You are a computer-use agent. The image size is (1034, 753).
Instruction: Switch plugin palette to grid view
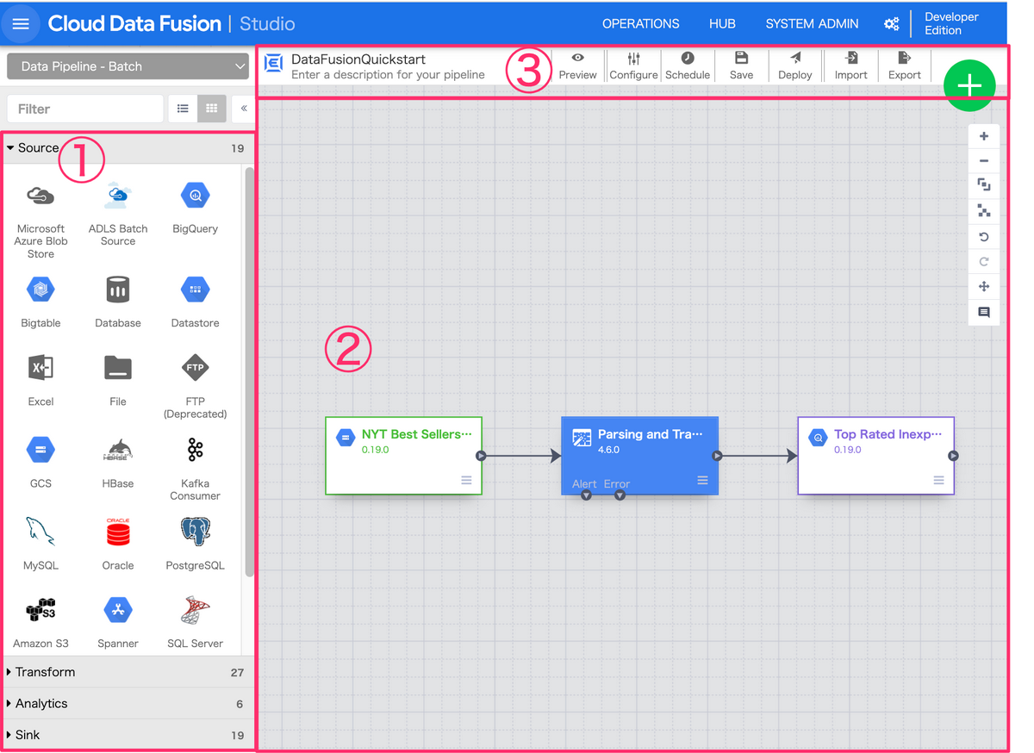click(x=212, y=109)
